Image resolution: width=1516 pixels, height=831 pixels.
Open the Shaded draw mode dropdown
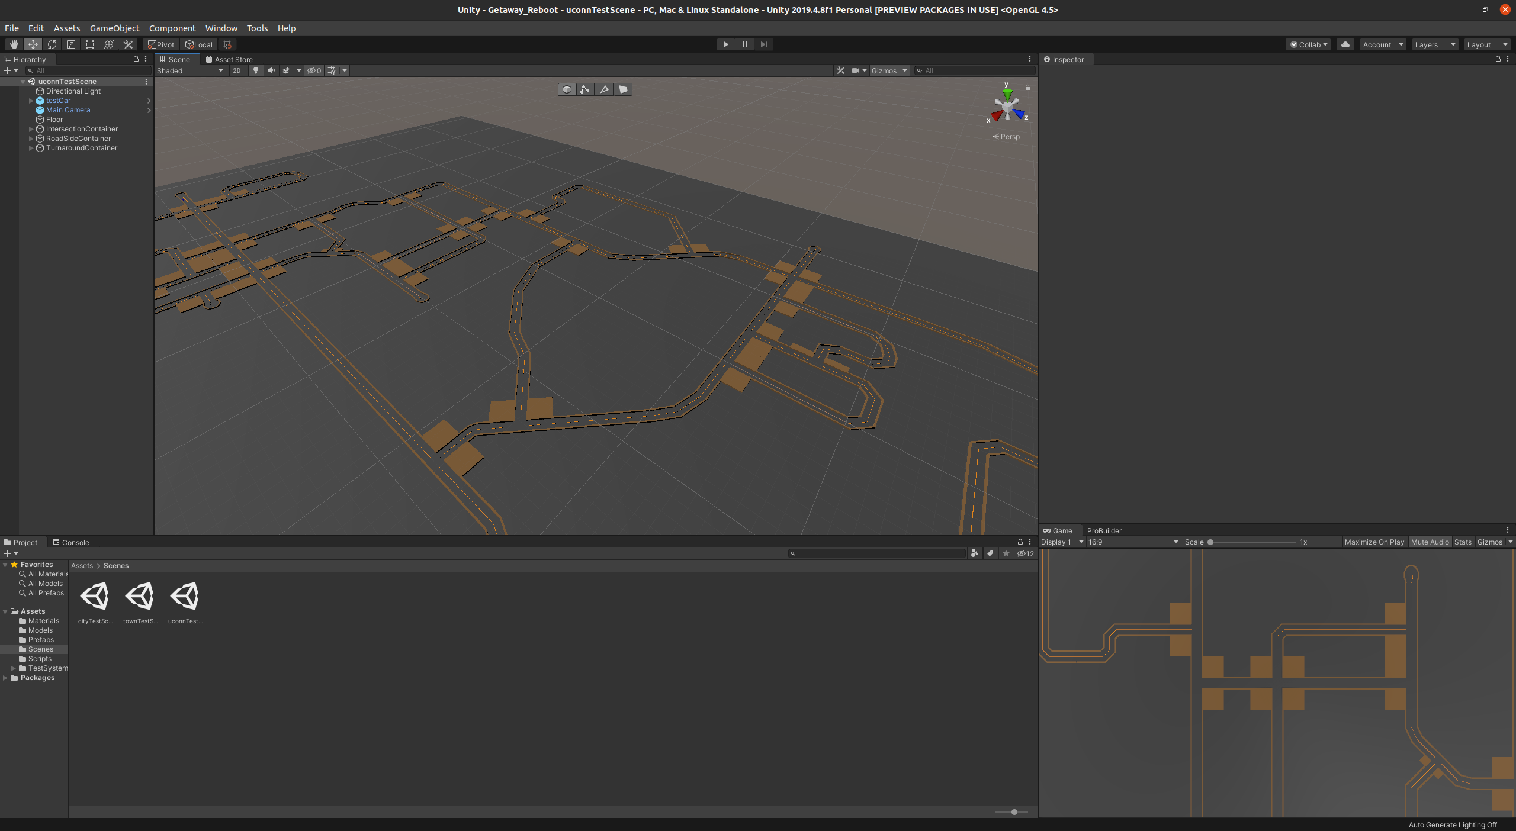(x=189, y=70)
